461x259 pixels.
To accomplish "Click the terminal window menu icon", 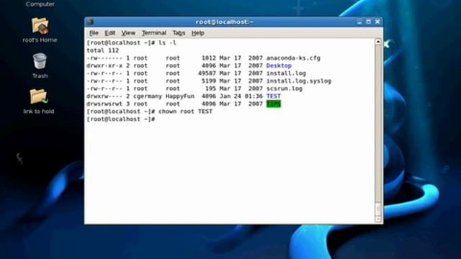I will coord(90,22).
